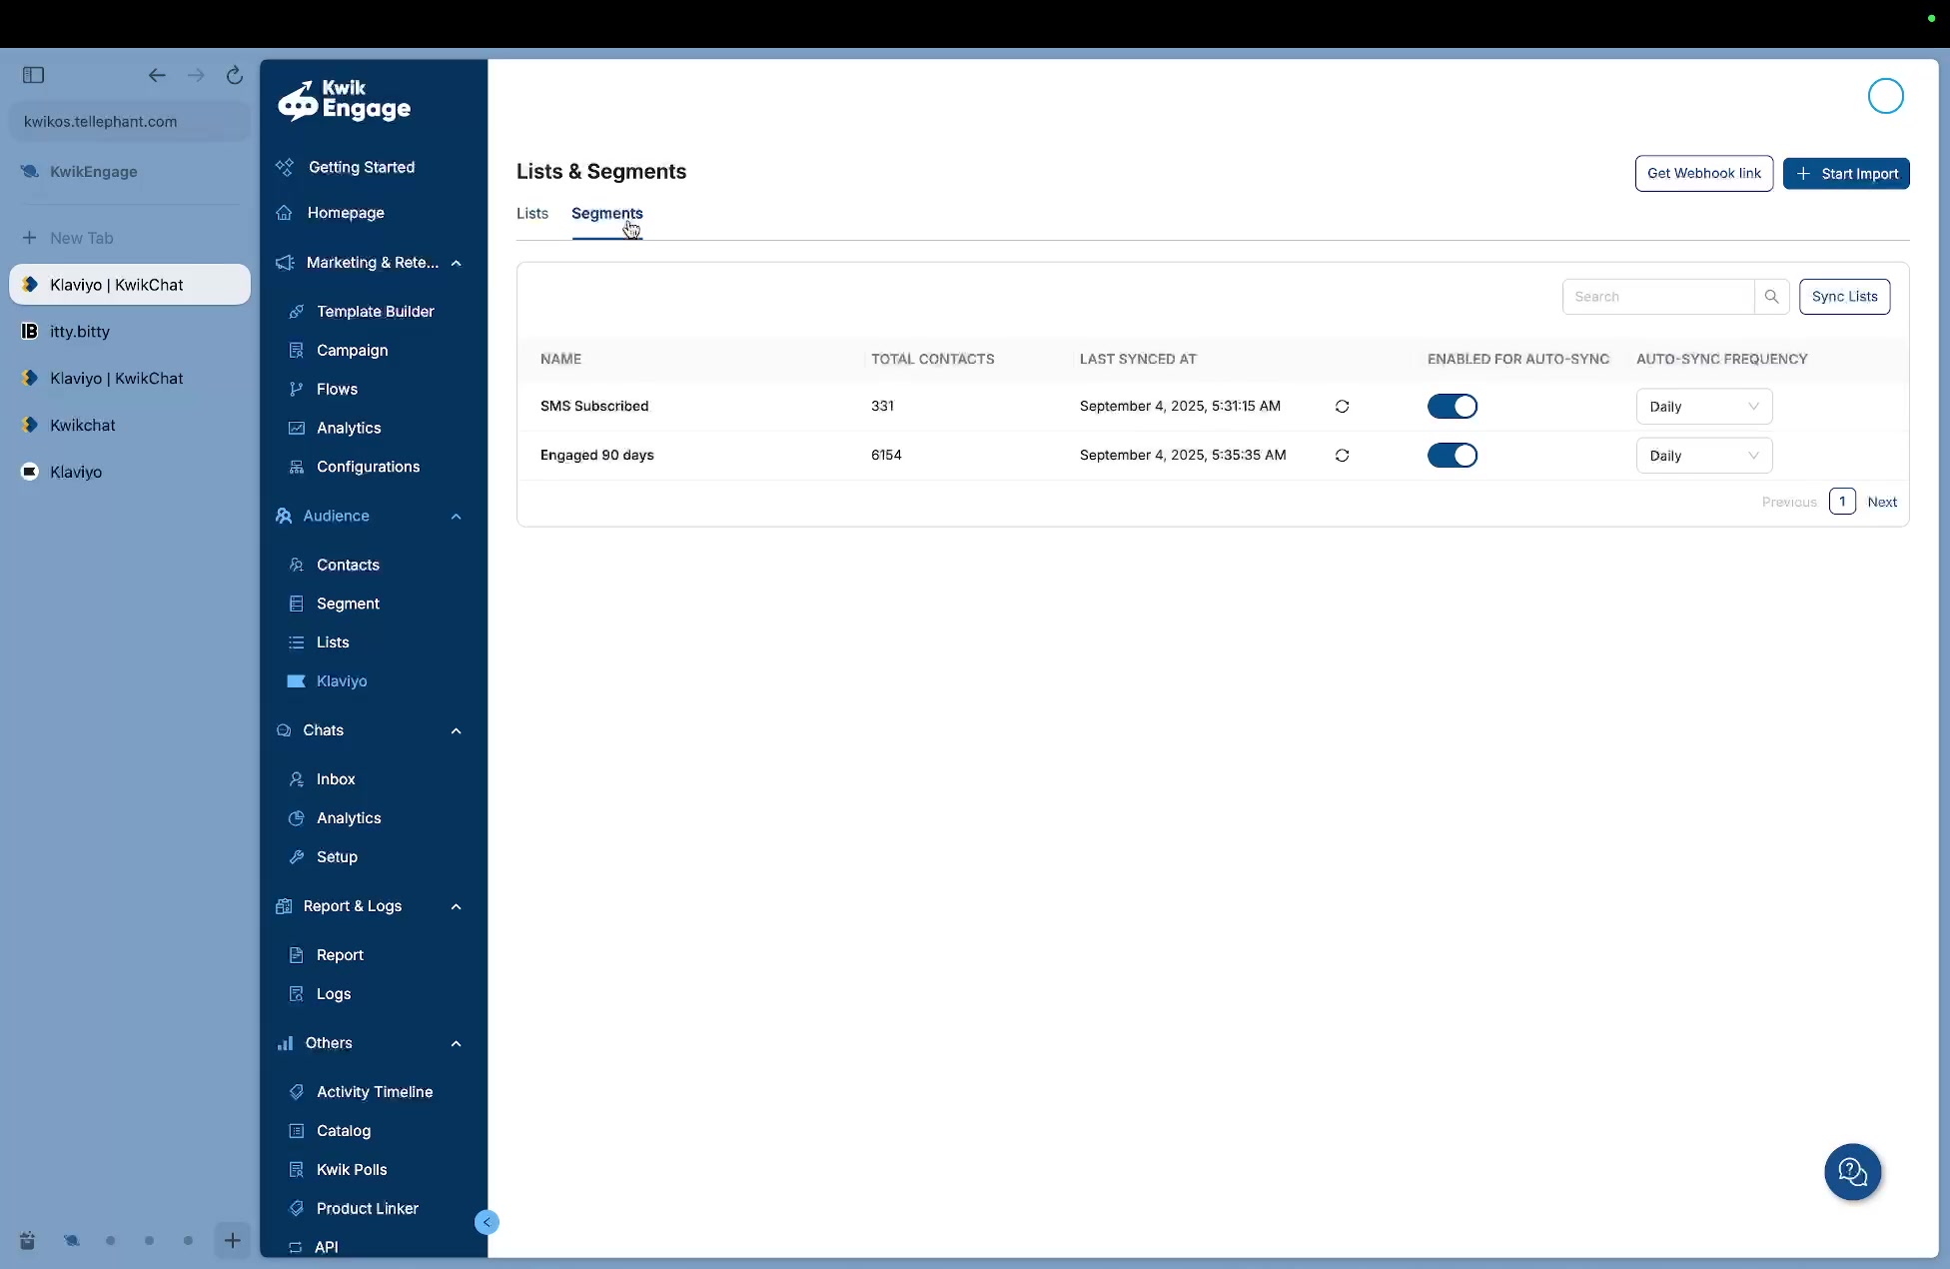The height and width of the screenshot is (1269, 1950).
Task: Open Contacts under Audience
Action: point(348,566)
